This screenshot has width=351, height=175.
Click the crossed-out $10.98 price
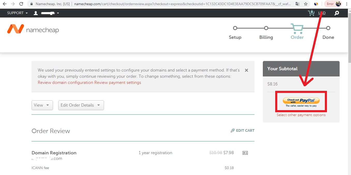(x=216, y=153)
